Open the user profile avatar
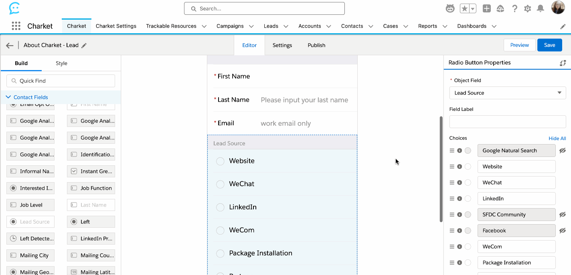The height and width of the screenshot is (275, 571). [x=558, y=8]
